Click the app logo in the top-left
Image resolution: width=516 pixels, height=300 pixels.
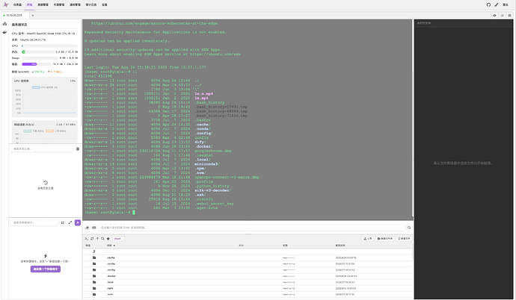pyautogui.click(x=5, y=4)
